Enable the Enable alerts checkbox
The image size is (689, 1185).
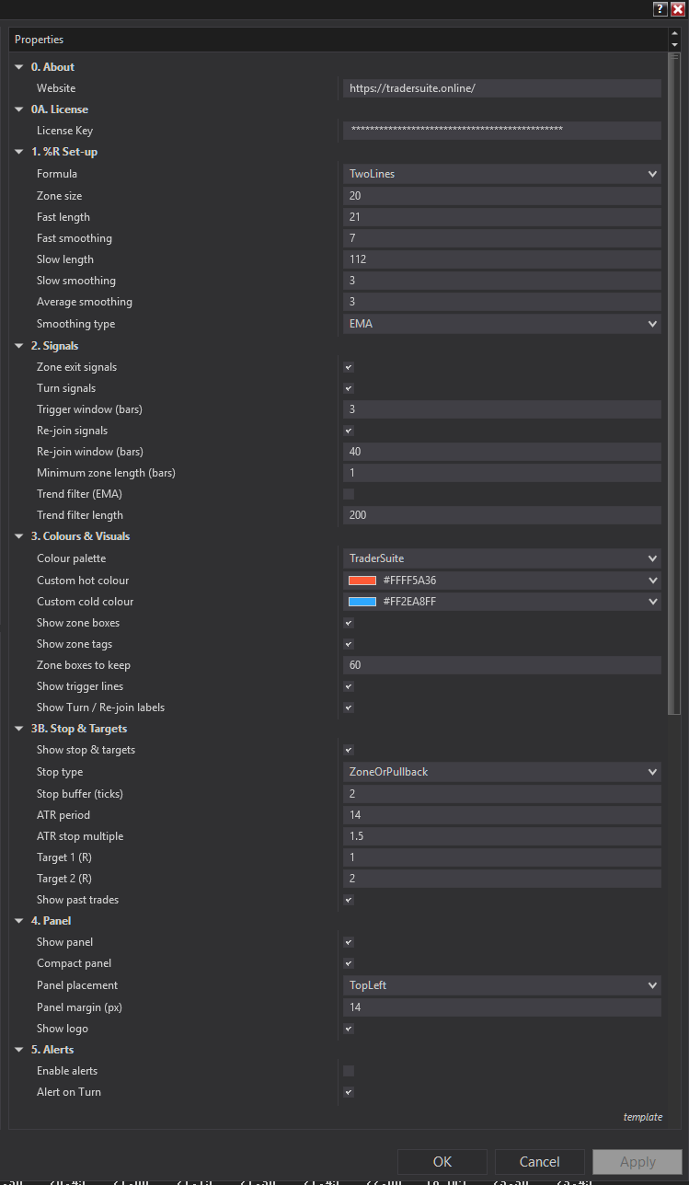pyautogui.click(x=349, y=1071)
